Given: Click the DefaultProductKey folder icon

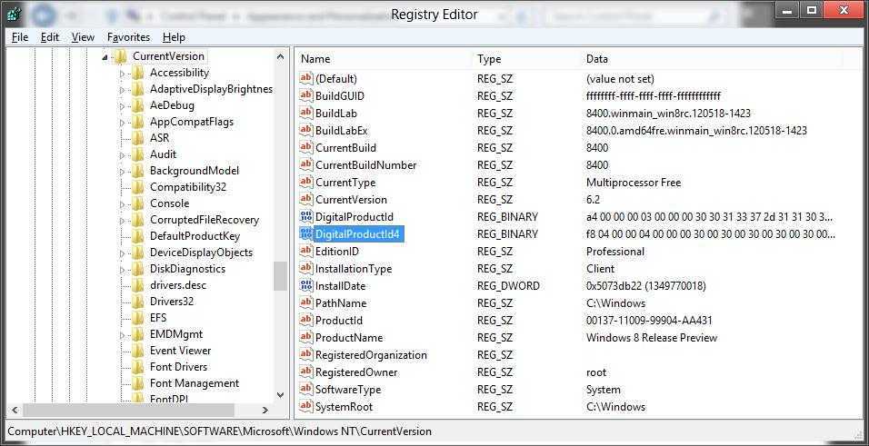Looking at the screenshot, I should coord(138,236).
